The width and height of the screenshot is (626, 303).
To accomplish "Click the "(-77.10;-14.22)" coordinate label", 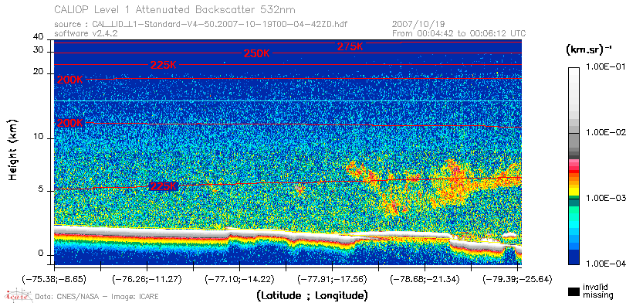I will pos(240,279).
